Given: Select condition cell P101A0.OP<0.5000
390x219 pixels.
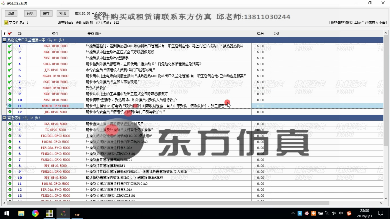Looking at the screenshot, I should (x=55, y=184).
